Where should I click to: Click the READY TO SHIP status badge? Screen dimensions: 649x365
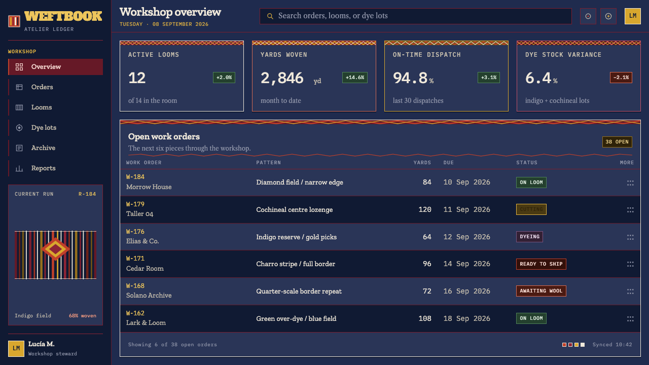tap(541, 264)
